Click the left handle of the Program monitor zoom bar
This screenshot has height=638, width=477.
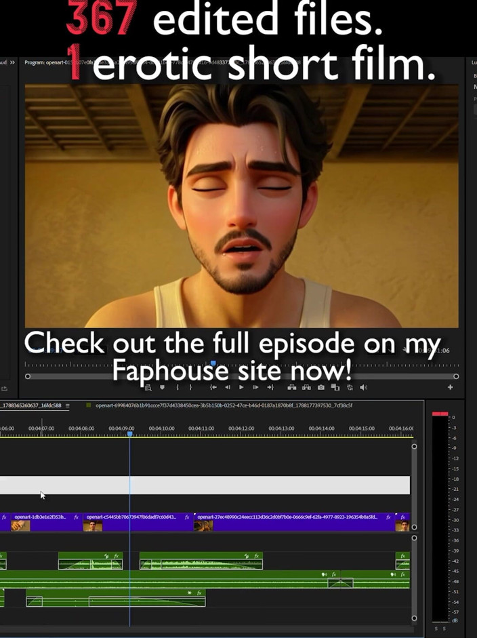(x=28, y=376)
